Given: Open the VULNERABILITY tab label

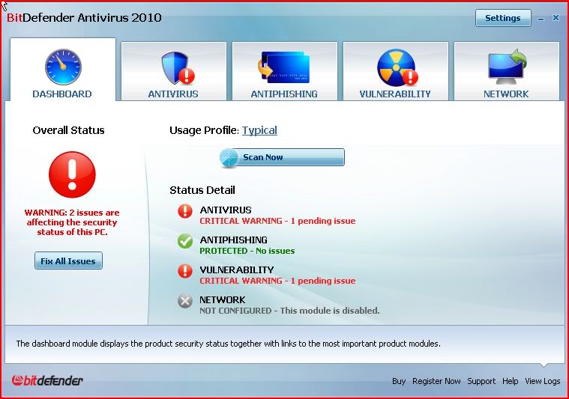Looking at the screenshot, I should (395, 94).
